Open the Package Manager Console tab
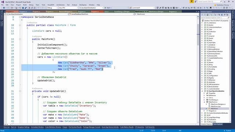This screenshot has width=235, height=132. (91, 127)
